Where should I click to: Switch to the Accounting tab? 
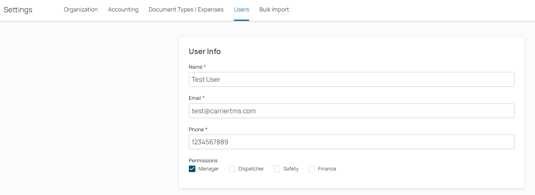pyautogui.click(x=123, y=9)
